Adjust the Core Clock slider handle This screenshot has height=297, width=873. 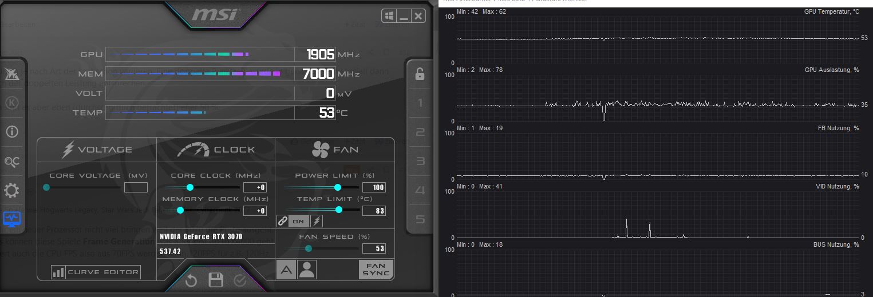pos(190,187)
